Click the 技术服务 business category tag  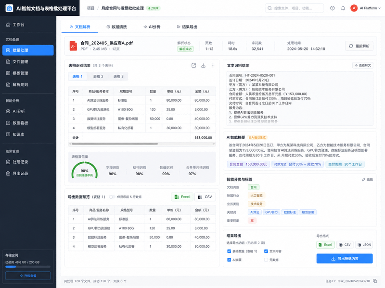point(257,204)
